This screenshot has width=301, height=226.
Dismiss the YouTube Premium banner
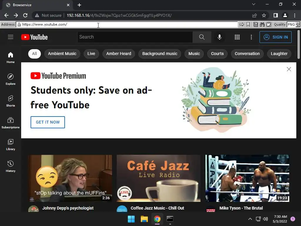pos(289,69)
